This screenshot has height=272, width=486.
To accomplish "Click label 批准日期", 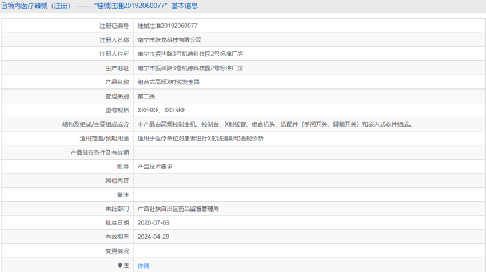I will click(117, 222).
